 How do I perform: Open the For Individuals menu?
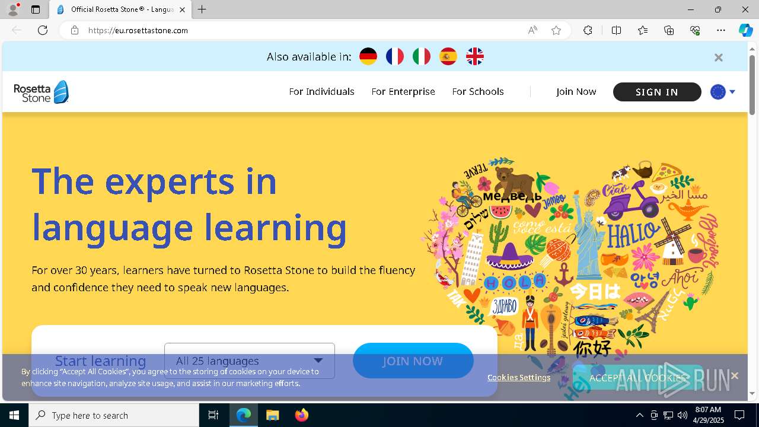(x=321, y=91)
